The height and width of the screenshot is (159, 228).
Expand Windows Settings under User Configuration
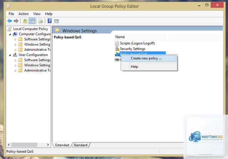pos(15,65)
